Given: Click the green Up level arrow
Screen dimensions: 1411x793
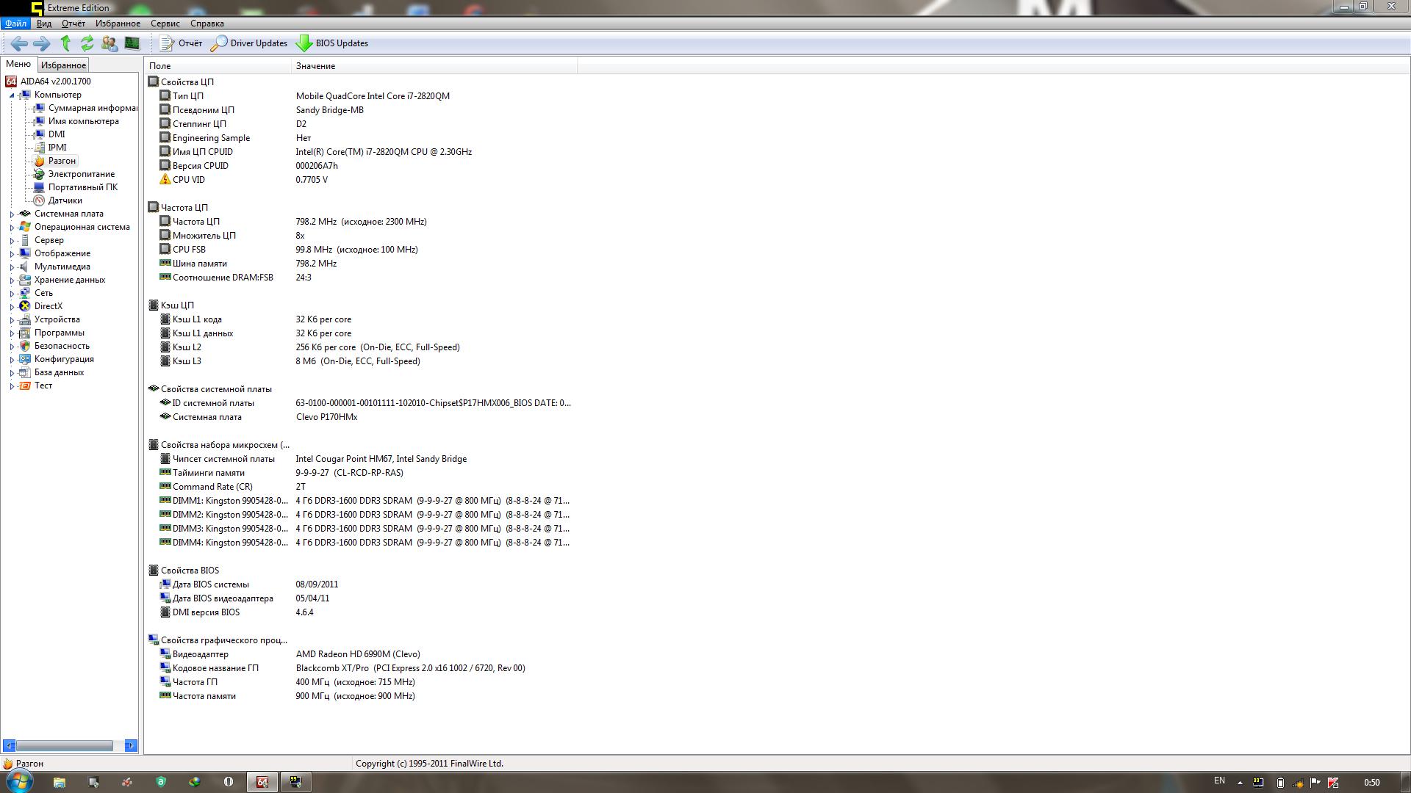Looking at the screenshot, I should pos(65,43).
